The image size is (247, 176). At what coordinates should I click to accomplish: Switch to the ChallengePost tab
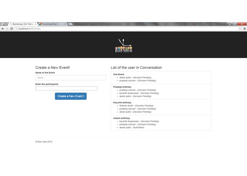click(x=53, y=24)
